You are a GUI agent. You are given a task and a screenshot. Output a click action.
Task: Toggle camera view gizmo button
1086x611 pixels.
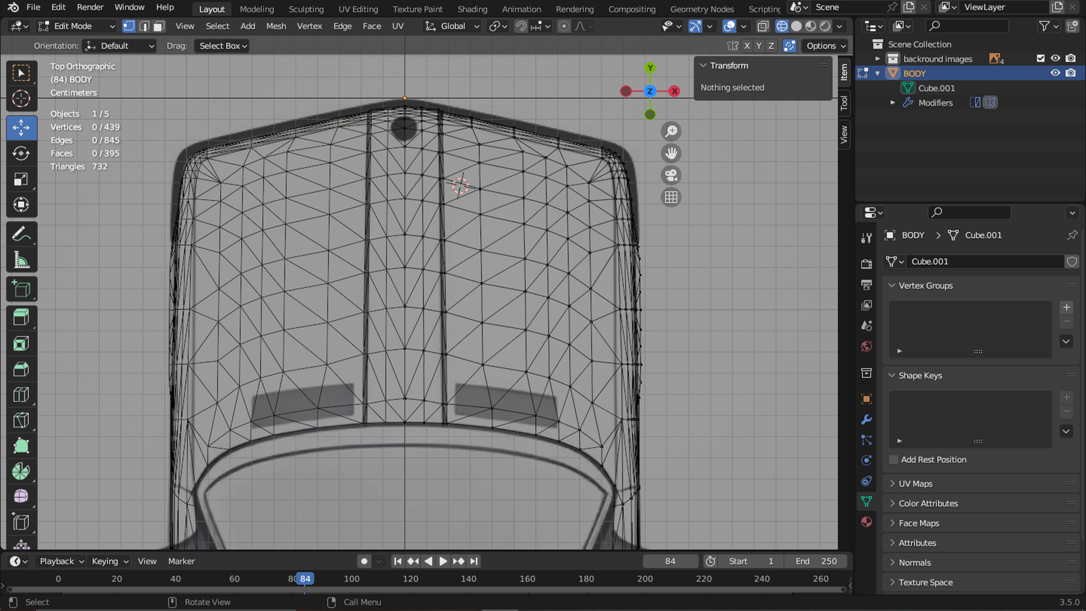pos(671,175)
